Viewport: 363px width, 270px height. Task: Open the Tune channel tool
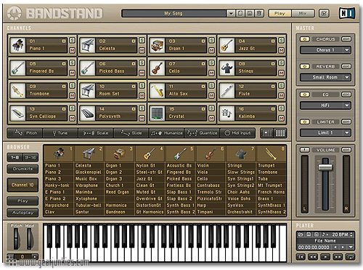point(60,133)
